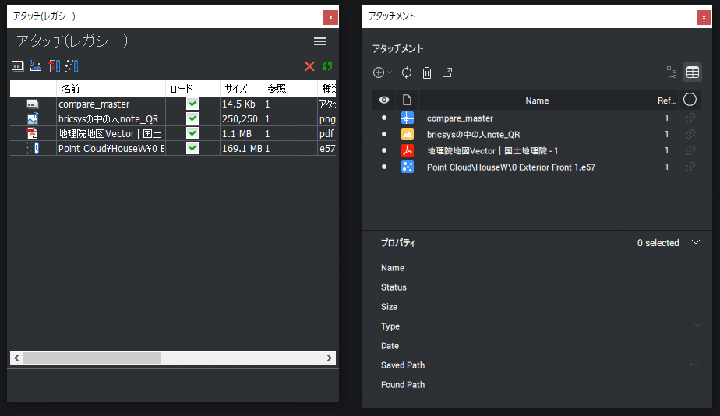Click the attach drawing (xref) icon in legacy panel
The width and height of the screenshot is (720, 416).
(17, 66)
